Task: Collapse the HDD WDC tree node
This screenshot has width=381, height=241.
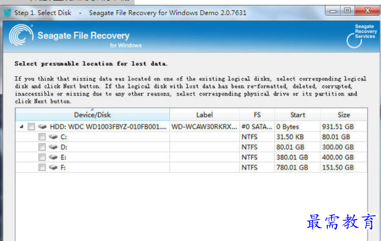Action: click(x=21, y=126)
